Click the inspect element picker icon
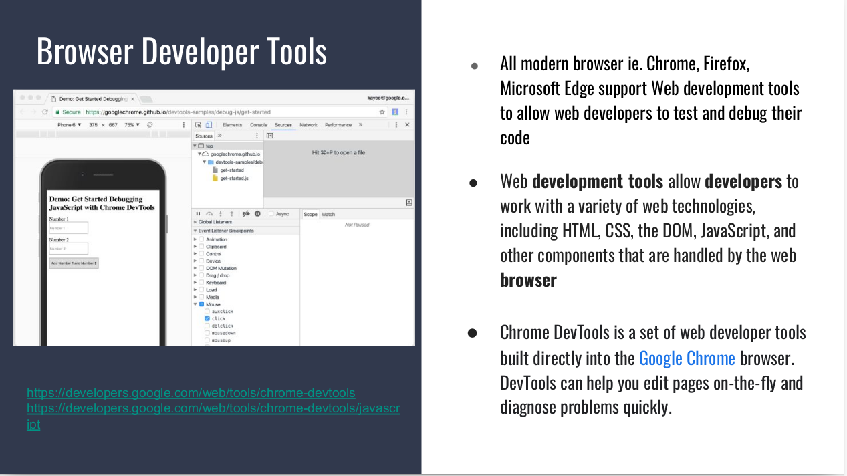The width and height of the screenshot is (847, 476). [198, 125]
